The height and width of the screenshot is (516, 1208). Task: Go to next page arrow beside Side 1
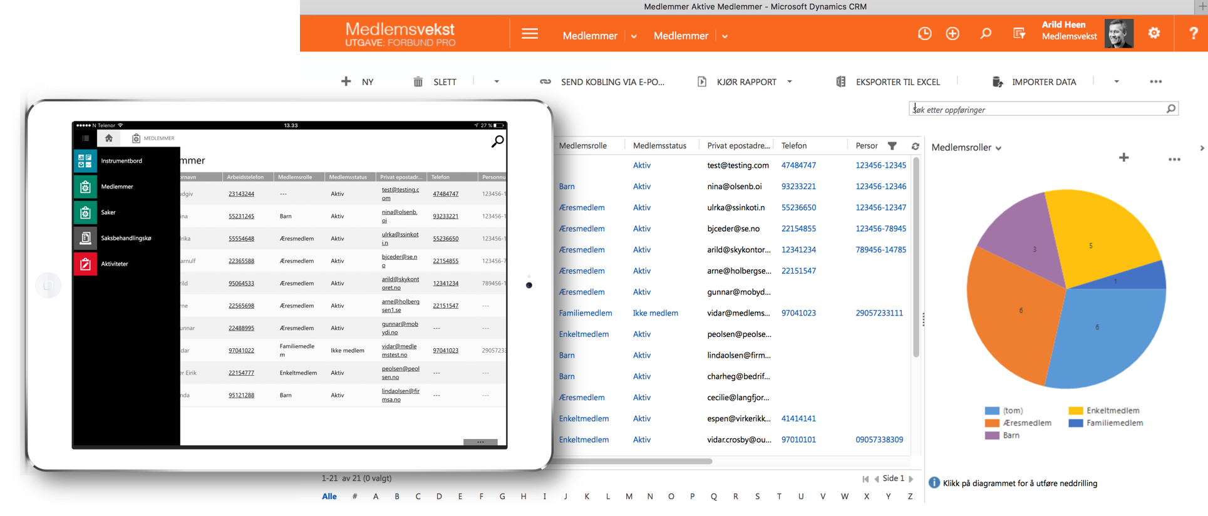pos(911,479)
